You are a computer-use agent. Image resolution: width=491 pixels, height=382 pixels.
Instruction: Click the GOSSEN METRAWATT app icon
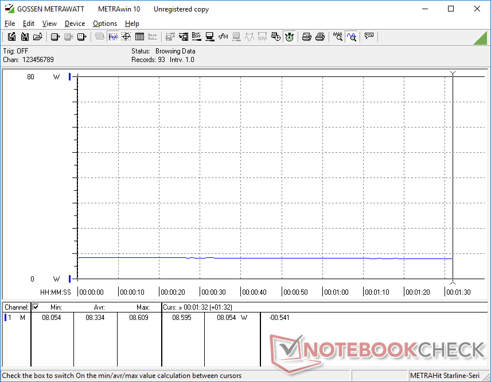[x=9, y=9]
